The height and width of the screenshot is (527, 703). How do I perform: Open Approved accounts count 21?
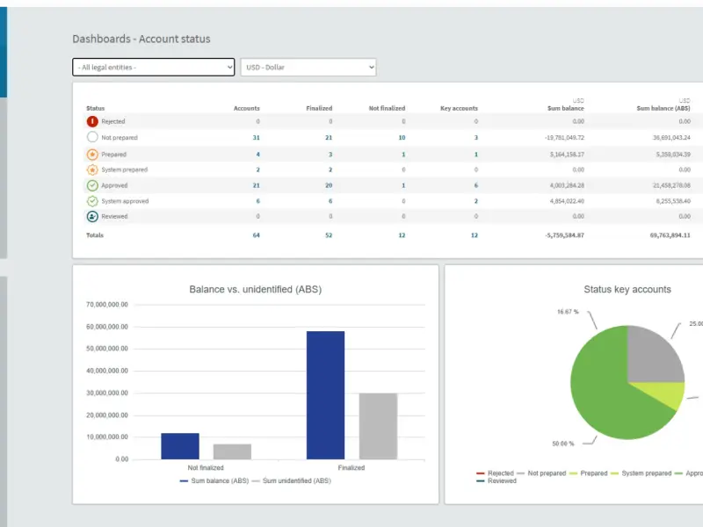[256, 185]
